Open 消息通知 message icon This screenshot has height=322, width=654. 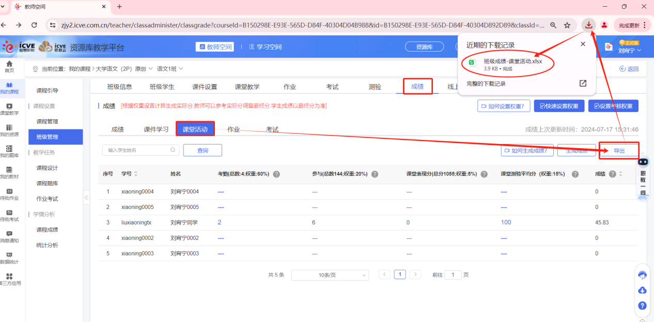point(9,236)
